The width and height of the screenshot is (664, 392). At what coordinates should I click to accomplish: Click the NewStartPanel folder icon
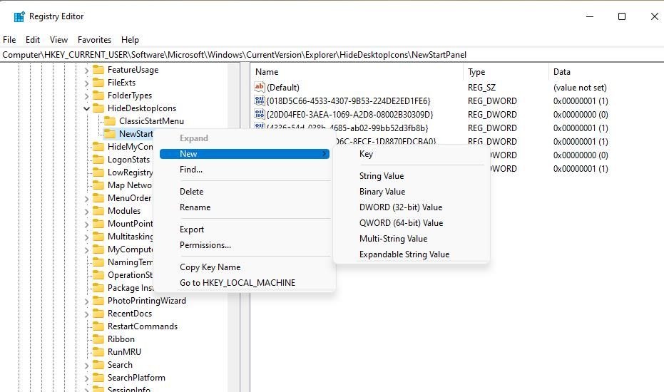[x=110, y=134]
